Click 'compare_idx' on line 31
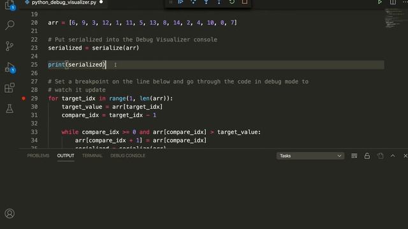 (x=80, y=115)
